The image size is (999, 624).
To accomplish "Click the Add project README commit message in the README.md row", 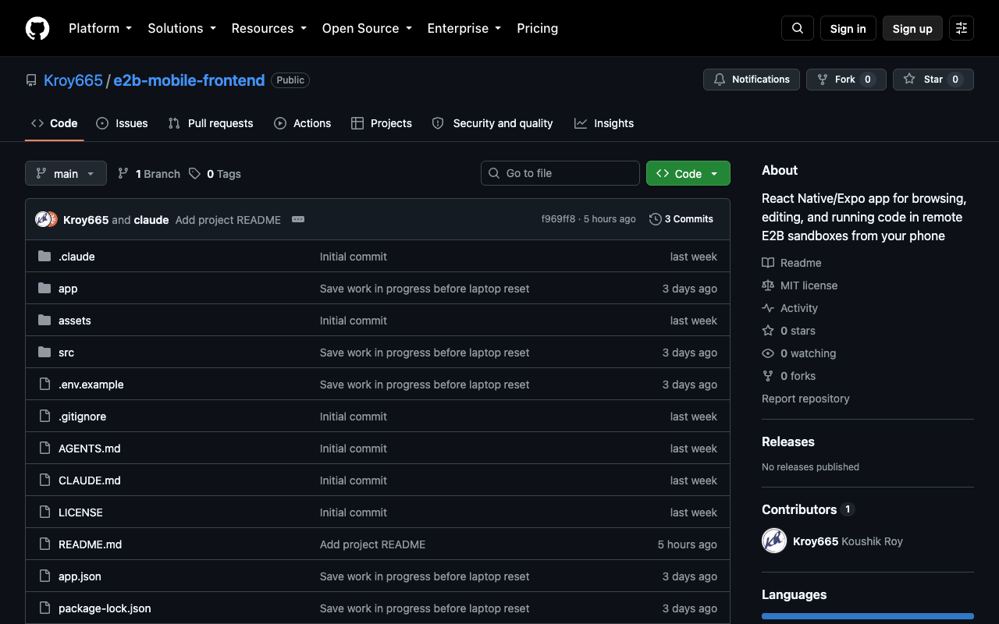I will pyautogui.click(x=373, y=544).
